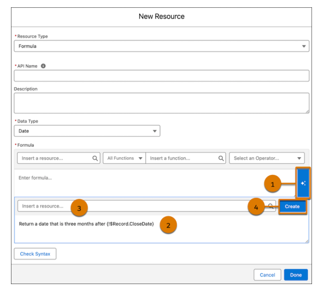Click into the API Name text field
Viewport: 324px width, 294px height.
click(x=161, y=76)
